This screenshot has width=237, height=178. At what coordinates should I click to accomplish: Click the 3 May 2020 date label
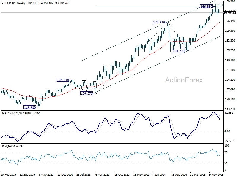[46, 175]
